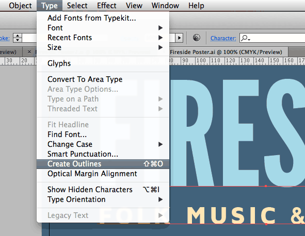
Task: Open the Select menu
Action: (x=77, y=6)
